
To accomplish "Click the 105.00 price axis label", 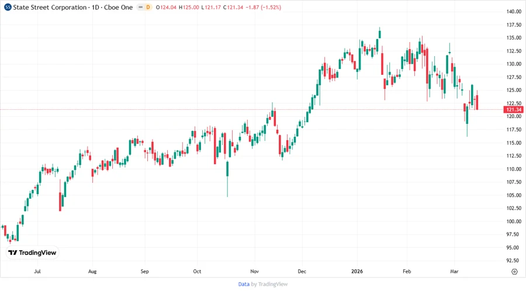I will pyautogui.click(x=514, y=195).
